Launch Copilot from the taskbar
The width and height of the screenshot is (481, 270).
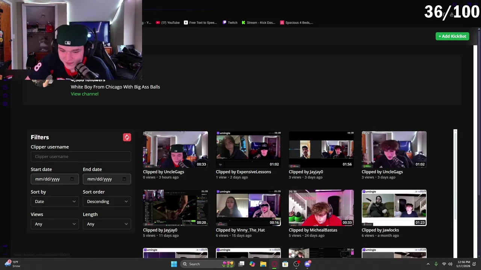(x=252, y=264)
